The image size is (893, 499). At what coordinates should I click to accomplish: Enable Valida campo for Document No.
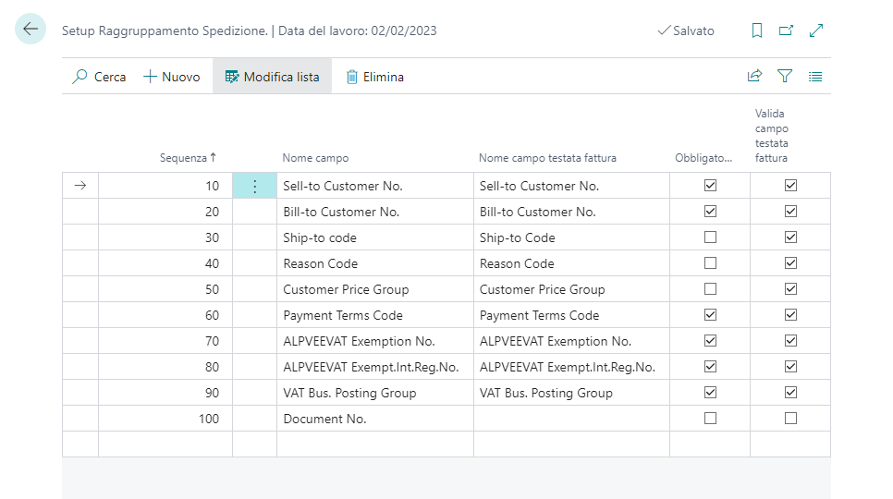pos(790,419)
